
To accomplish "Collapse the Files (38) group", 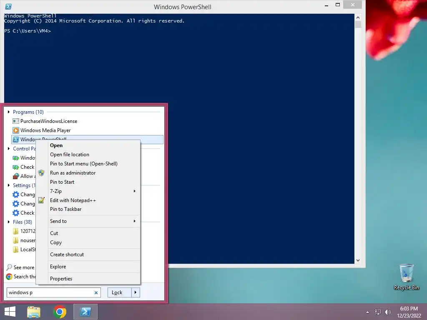I will [x=9, y=222].
